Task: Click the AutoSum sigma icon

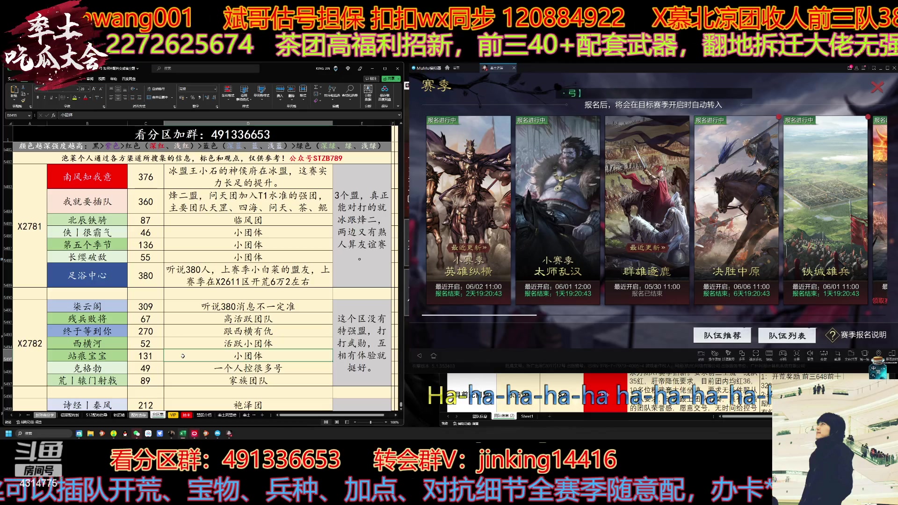Action: pos(316,87)
